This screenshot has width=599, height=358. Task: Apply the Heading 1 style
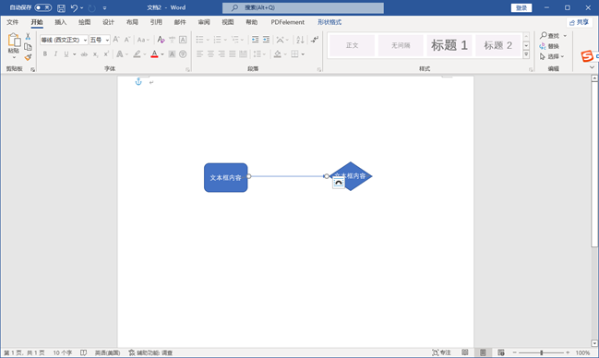(x=449, y=45)
